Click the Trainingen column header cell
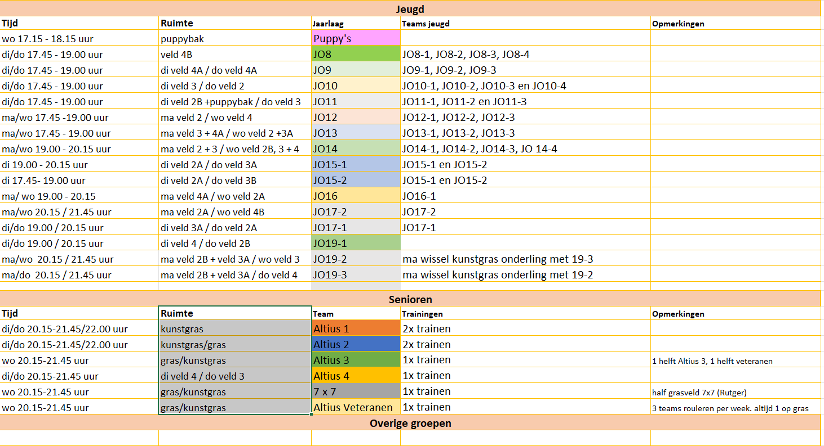This screenshot has width=824, height=446. 525,314
